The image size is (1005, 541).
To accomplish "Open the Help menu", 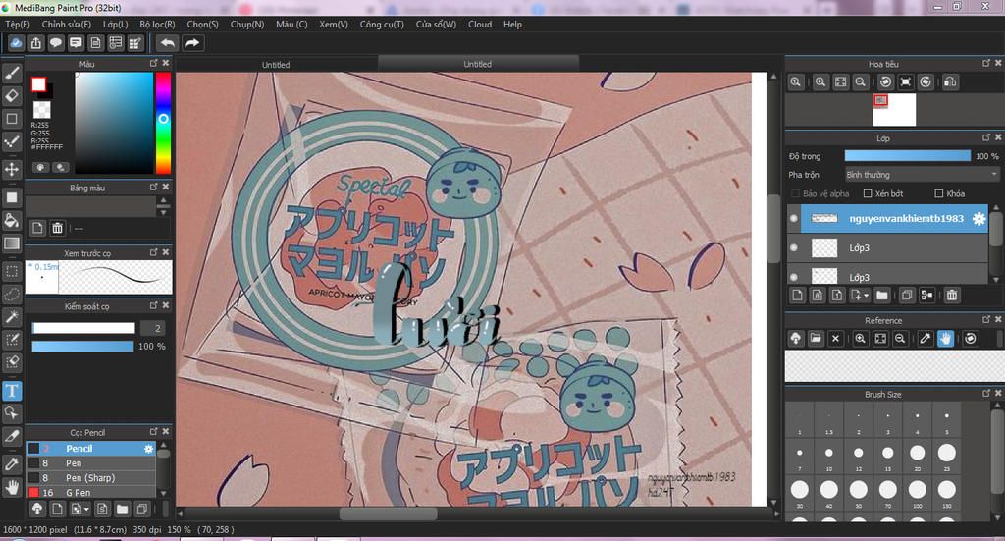I will 512,25.
